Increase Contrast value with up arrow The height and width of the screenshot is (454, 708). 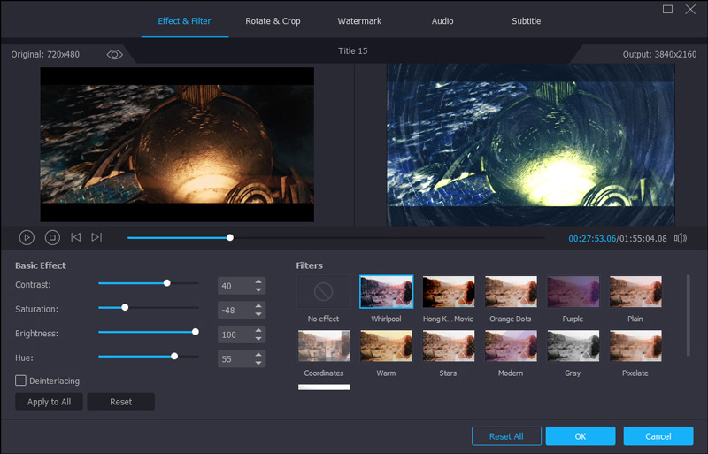tap(258, 281)
